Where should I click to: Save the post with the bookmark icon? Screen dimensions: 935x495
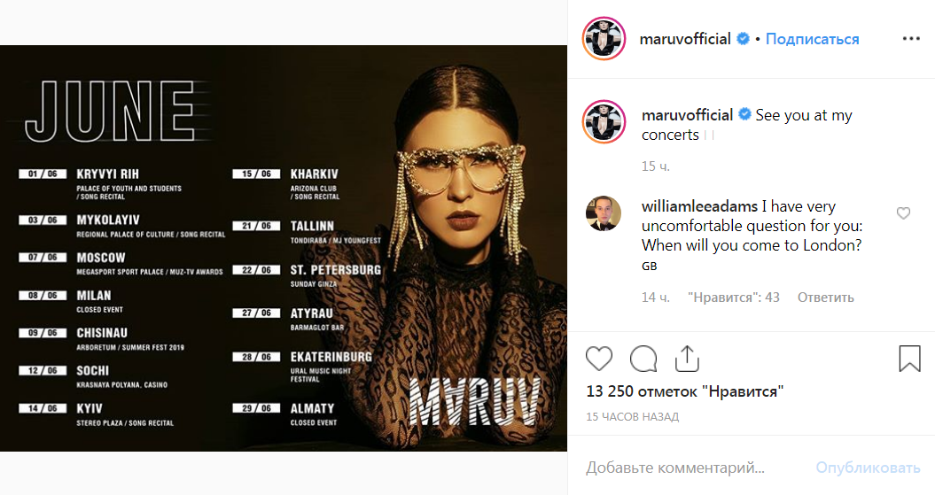[909, 359]
